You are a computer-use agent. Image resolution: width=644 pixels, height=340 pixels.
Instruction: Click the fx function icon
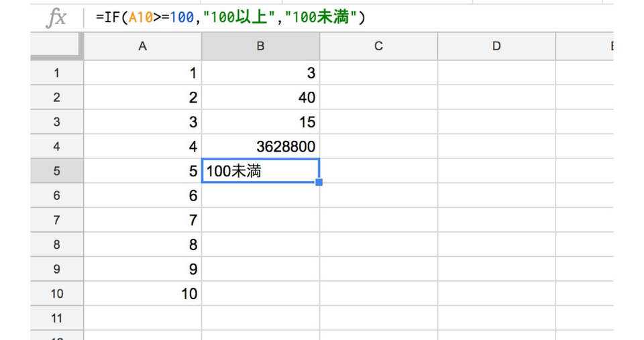[x=56, y=18]
